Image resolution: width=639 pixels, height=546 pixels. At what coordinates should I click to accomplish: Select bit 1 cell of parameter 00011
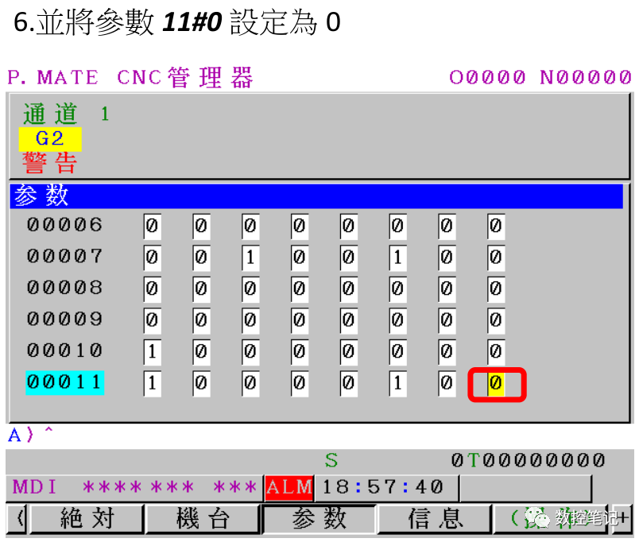pos(447,383)
